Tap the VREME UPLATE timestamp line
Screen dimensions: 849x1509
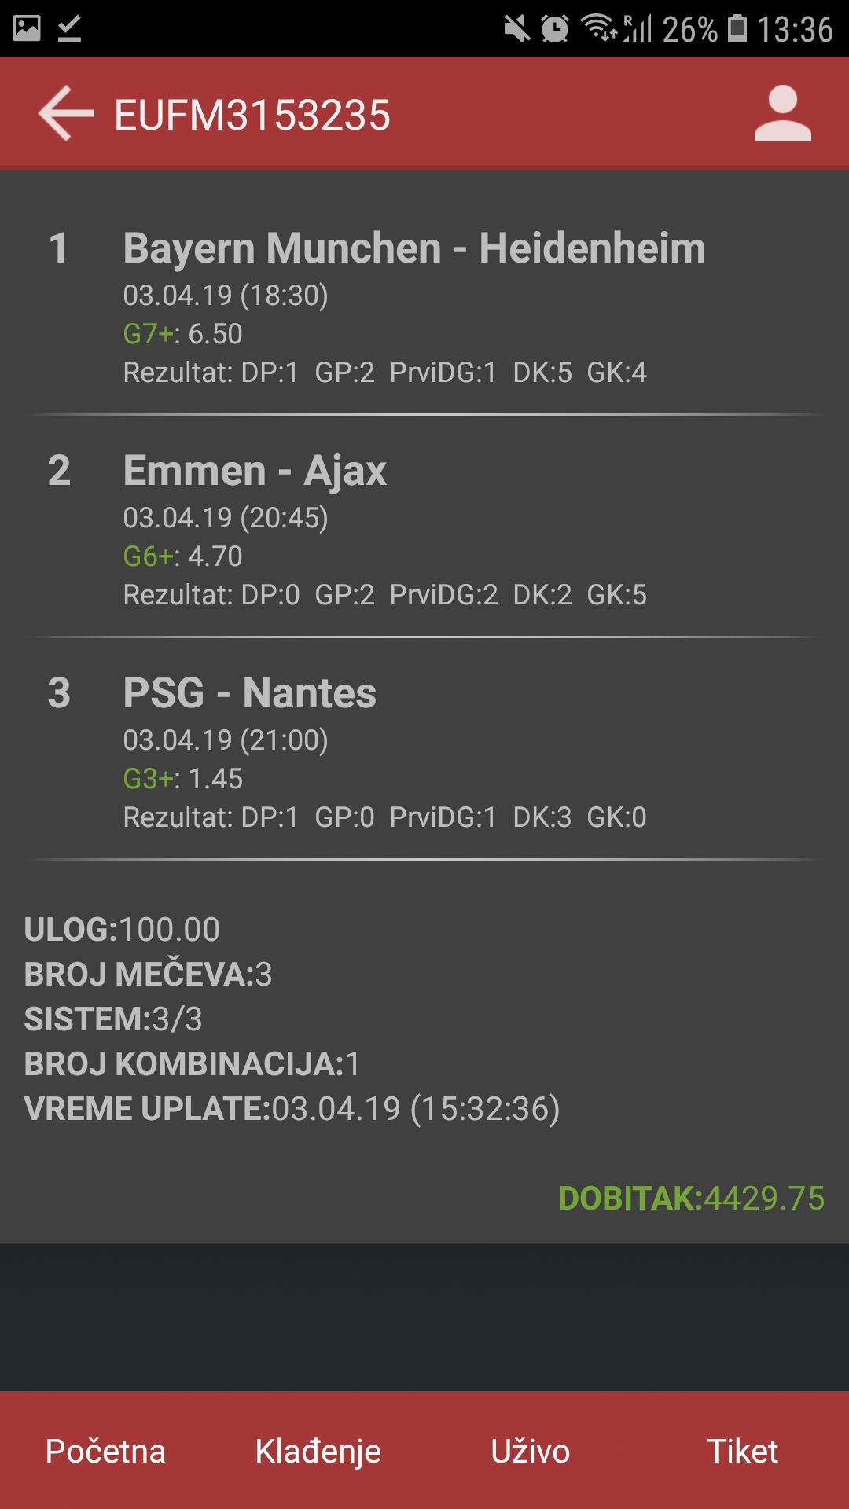tap(292, 1109)
